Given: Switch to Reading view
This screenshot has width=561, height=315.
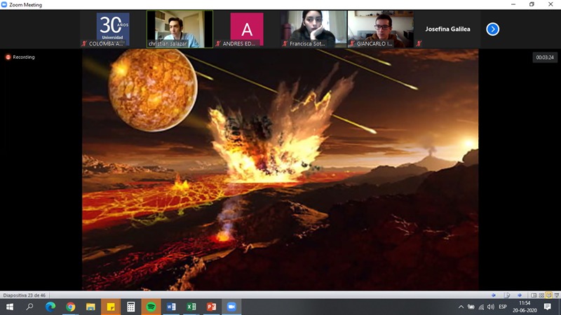Looking at the screenshot, I should [x=549, y=295].
